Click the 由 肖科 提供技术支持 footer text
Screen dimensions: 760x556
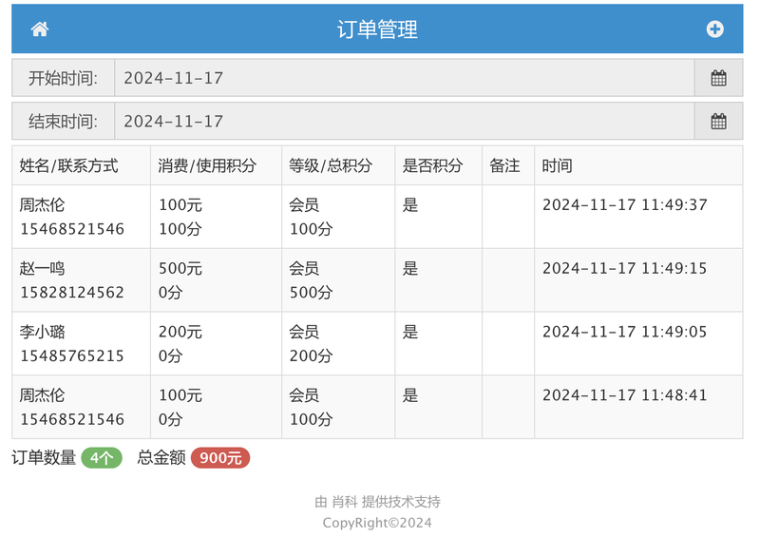377,502
